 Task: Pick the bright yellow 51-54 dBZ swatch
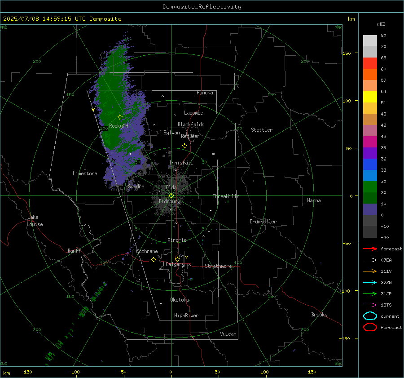370,97
